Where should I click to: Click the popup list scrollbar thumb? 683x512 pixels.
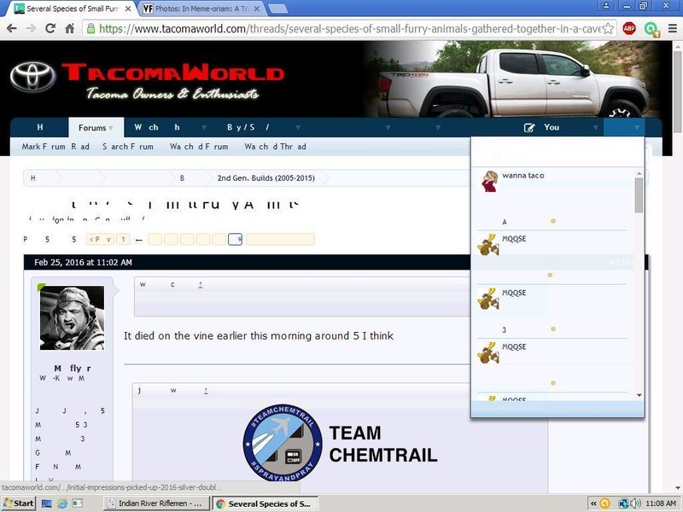(639, 195)
